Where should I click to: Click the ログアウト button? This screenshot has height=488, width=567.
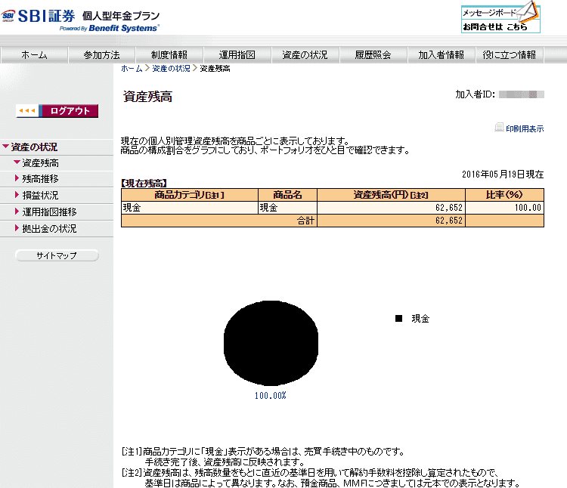(x=57, y=111)
